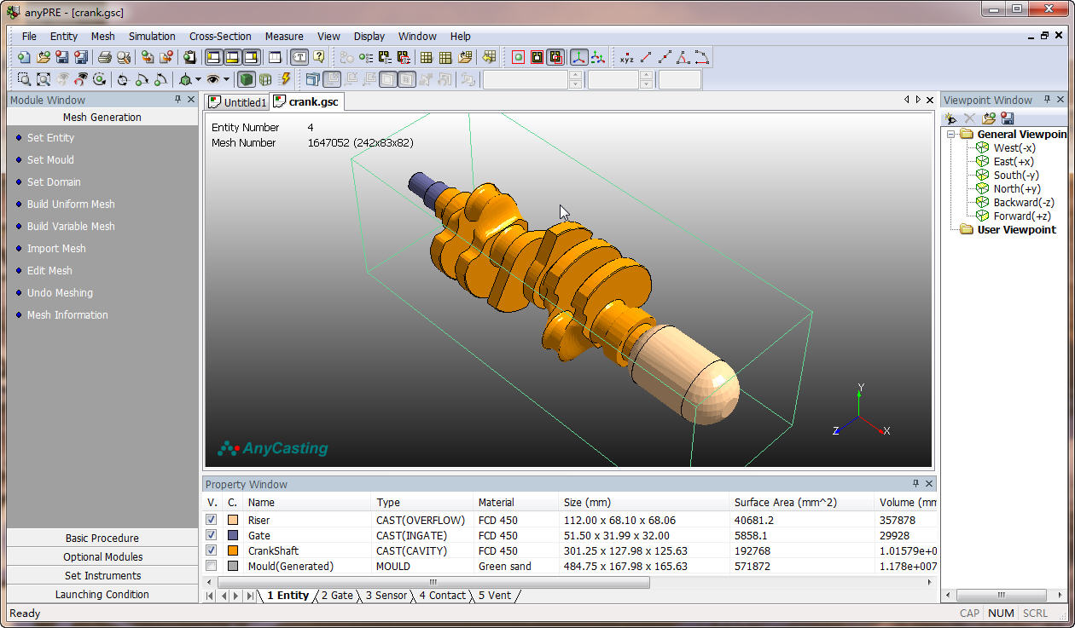Screen dimensions: 1075x628
Task: Click the Riser color swatch
Action: pyautogui.click(x=233, y=520)
